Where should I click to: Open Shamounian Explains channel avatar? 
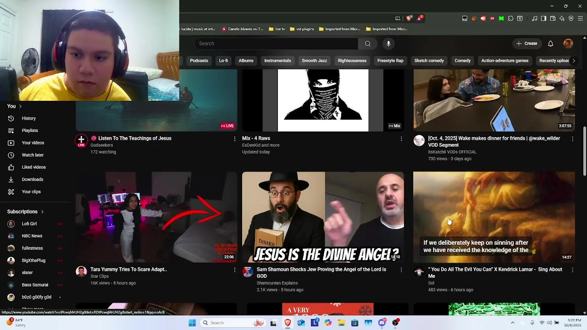click(248, 272)
